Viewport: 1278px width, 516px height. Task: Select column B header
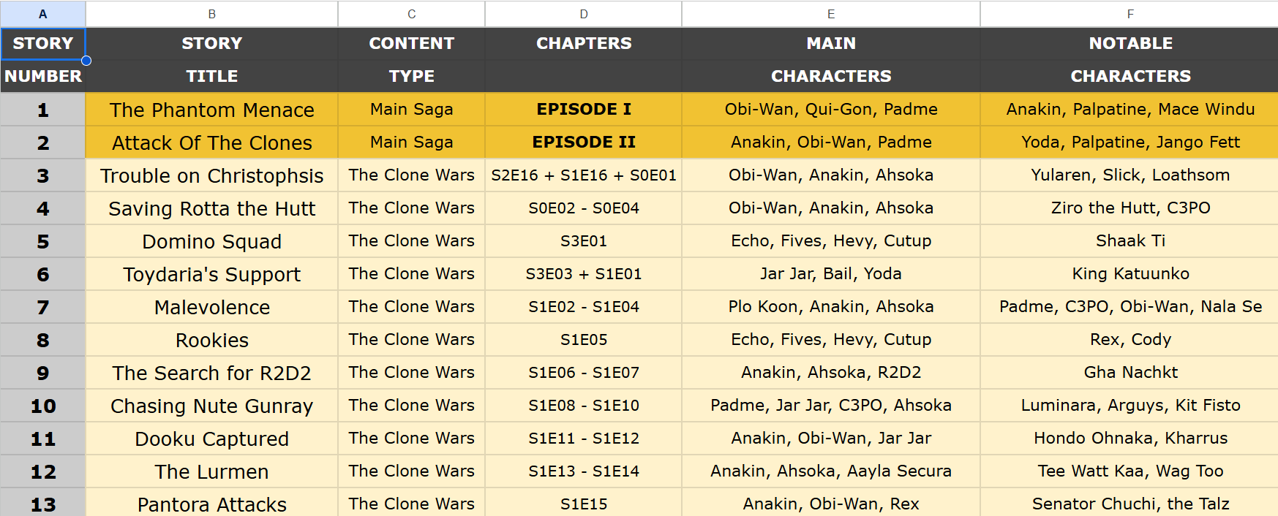[x=211, y=14]
